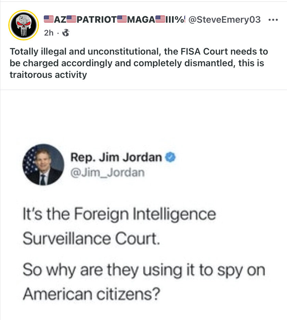Click the flag emoji before III%

click(x=160, y=19)
